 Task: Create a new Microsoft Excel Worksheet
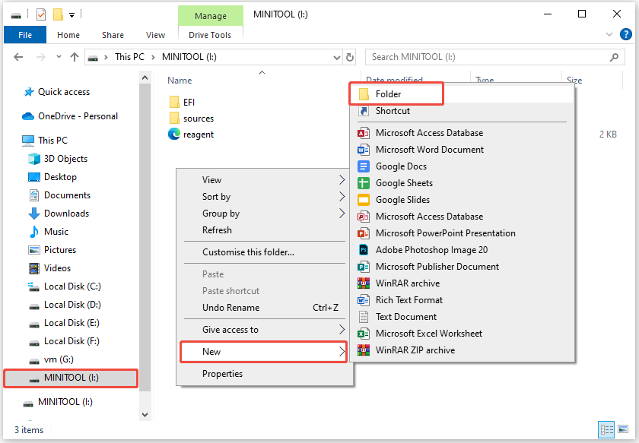(x=462, y=333)
